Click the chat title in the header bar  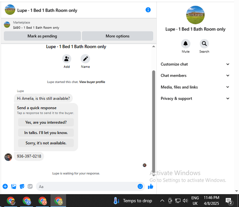[47, 10]
